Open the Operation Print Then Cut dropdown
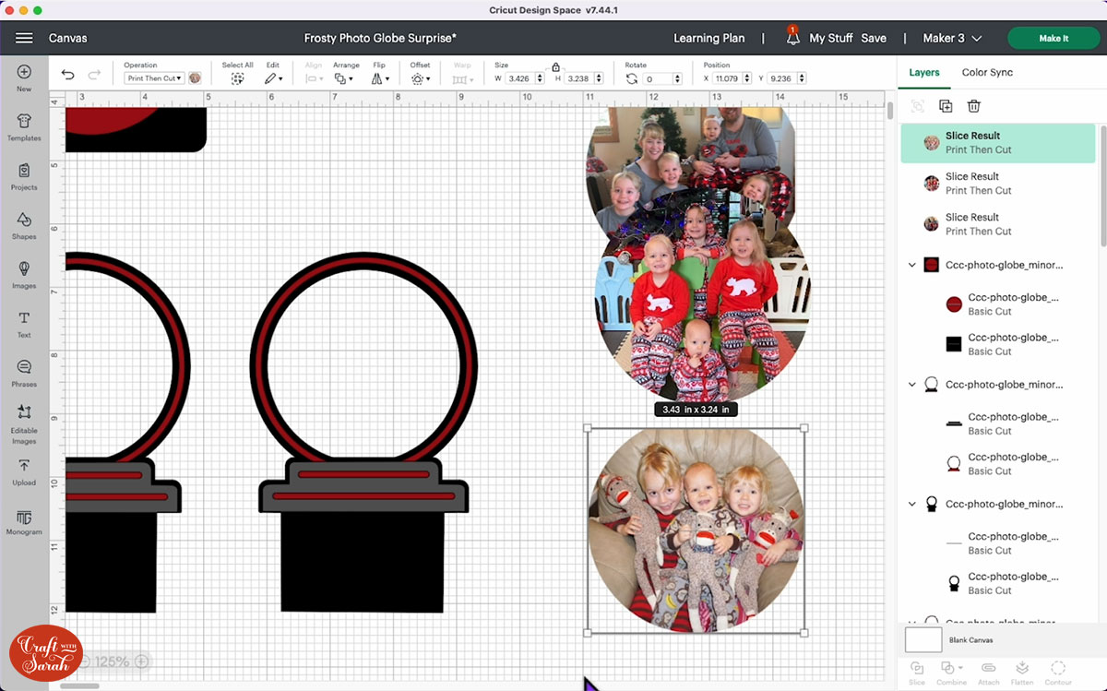 154,78
